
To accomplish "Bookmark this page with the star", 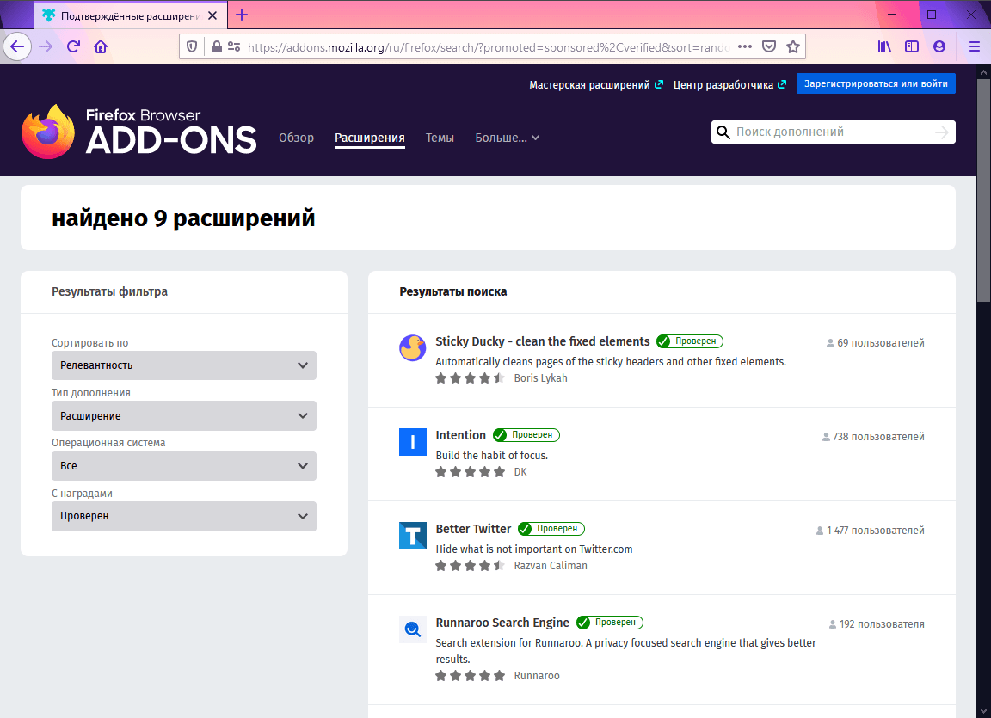I will 793,46.
